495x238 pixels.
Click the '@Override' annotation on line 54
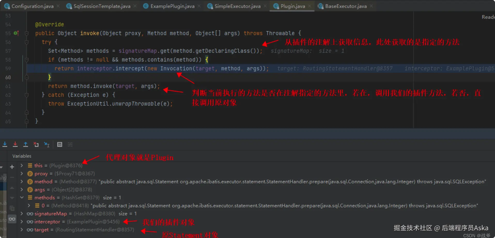[x=50, y=25]
